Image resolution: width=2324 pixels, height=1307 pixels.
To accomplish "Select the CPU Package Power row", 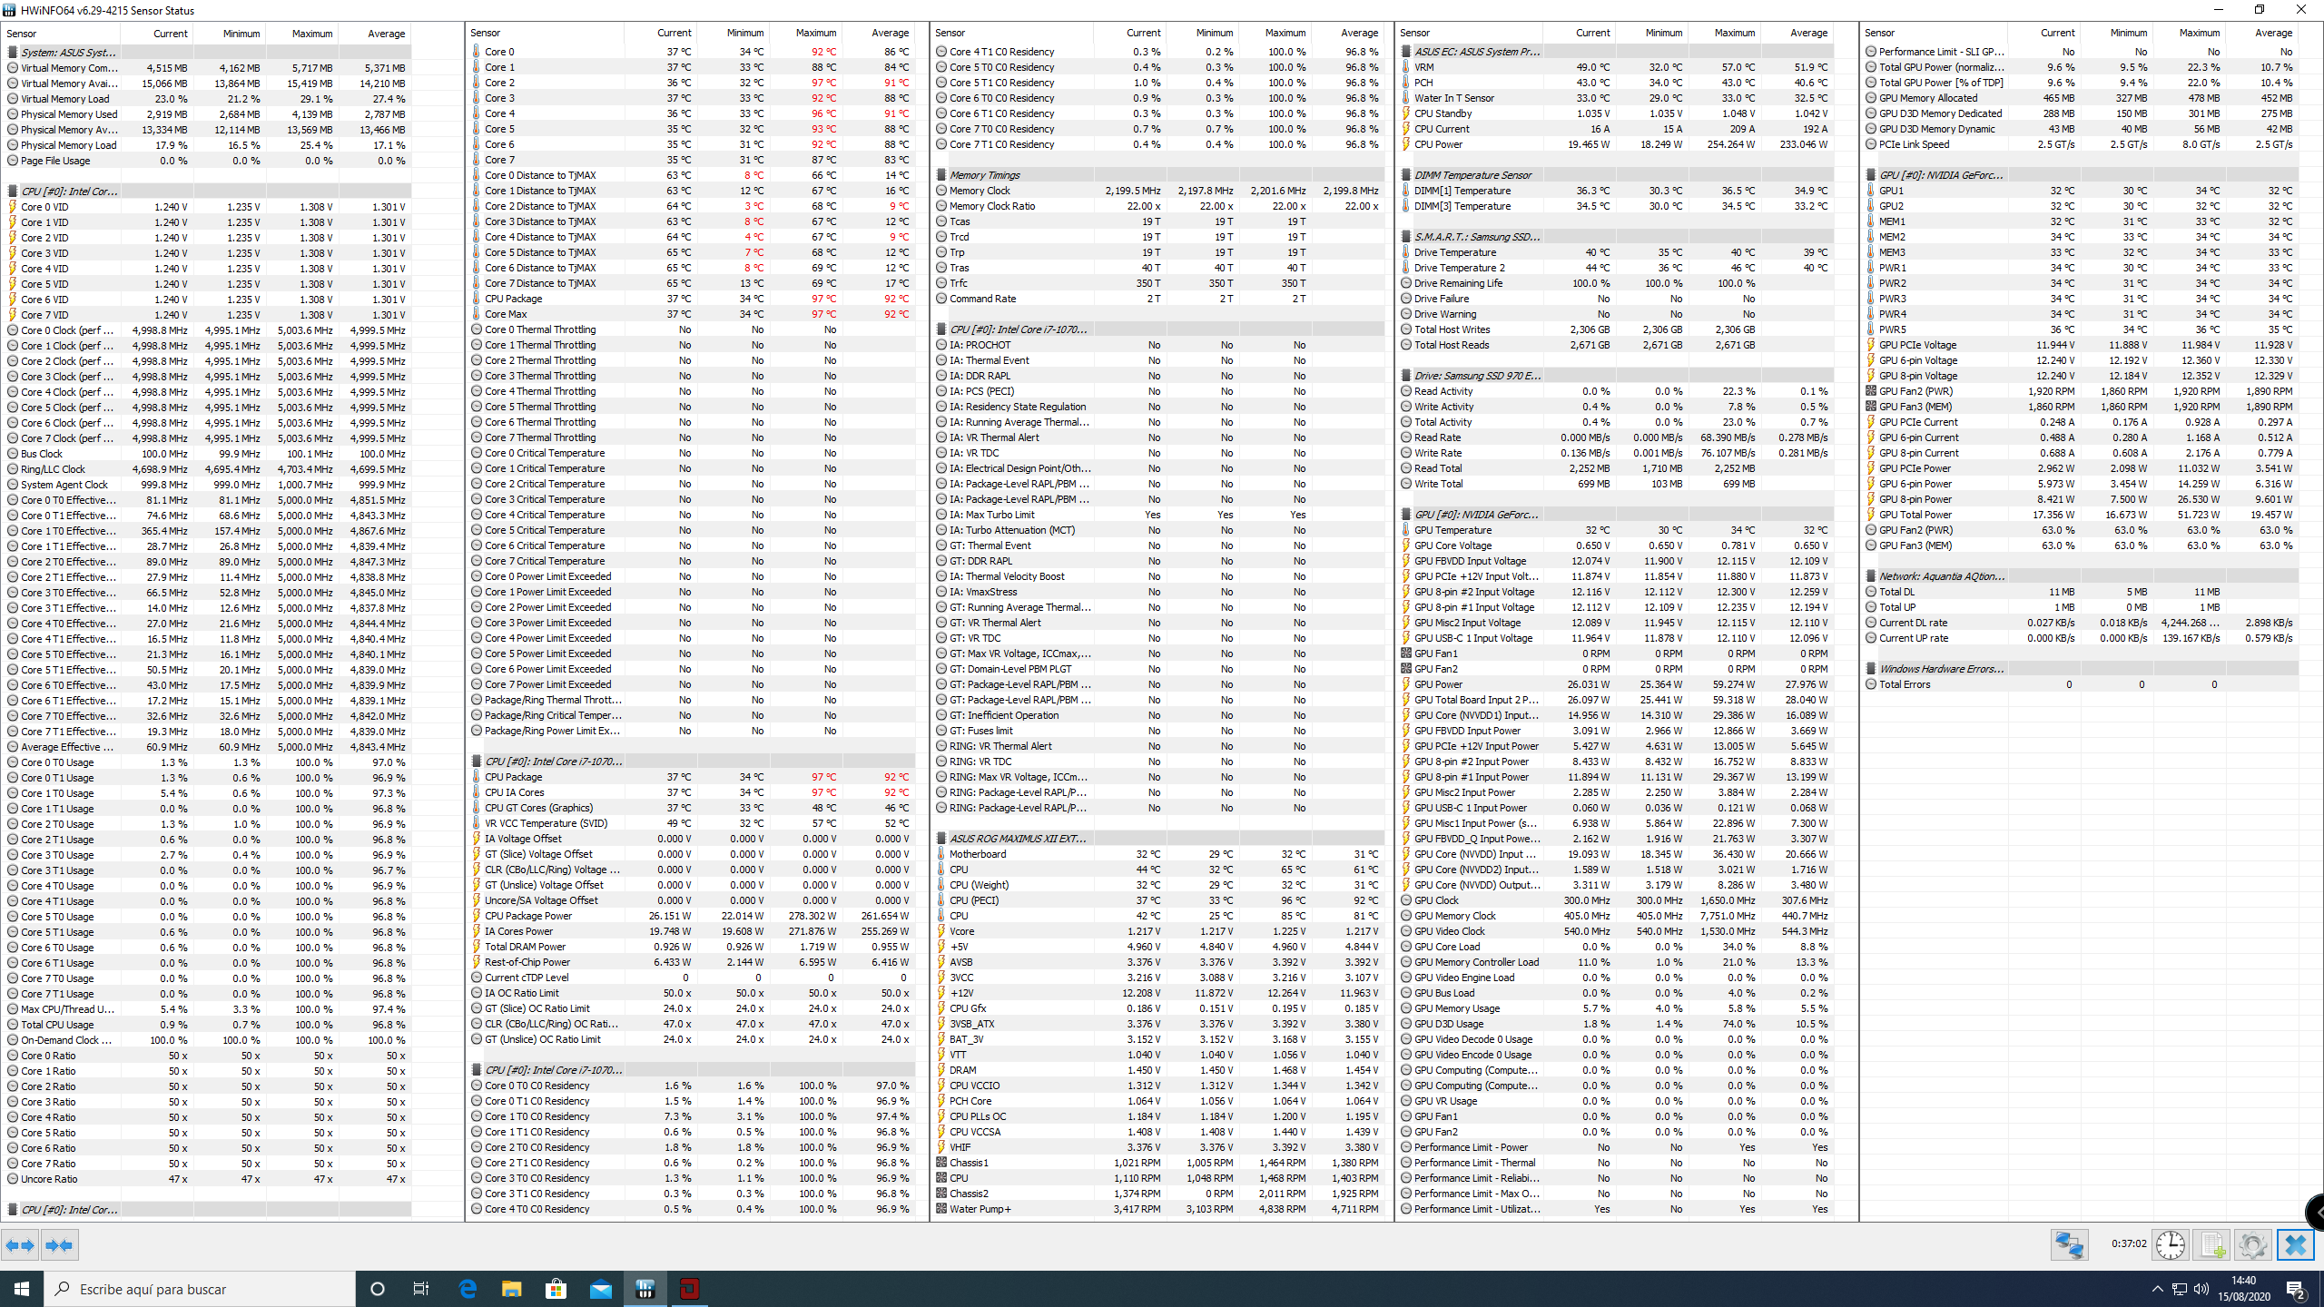I will click(527, 916).
